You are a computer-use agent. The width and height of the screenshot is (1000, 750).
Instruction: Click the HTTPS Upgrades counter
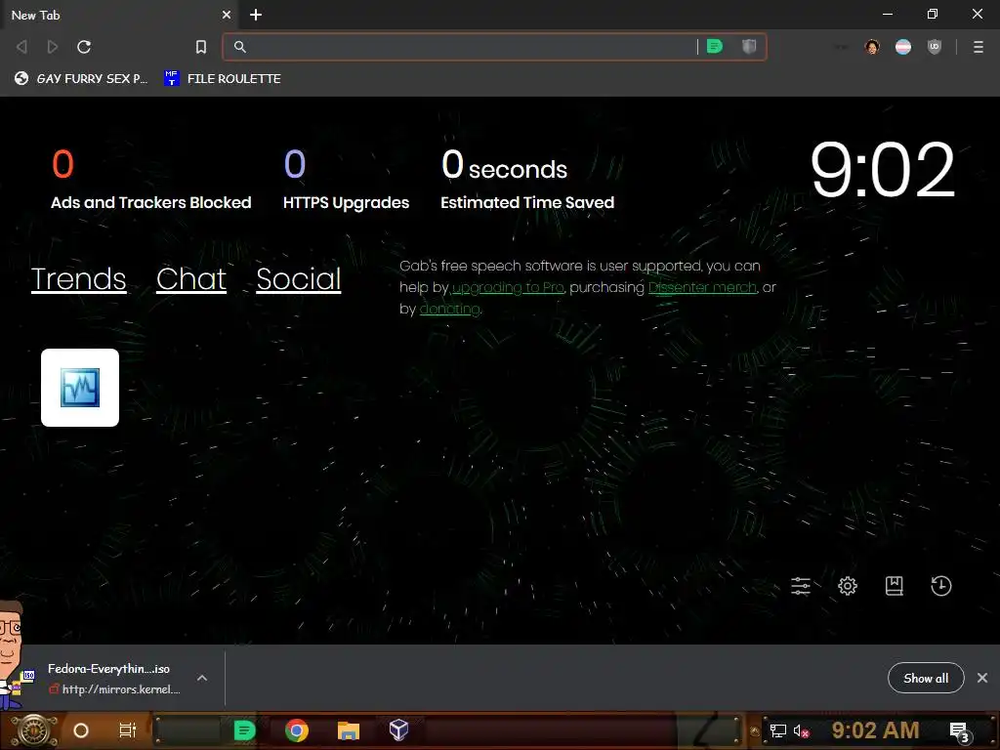coord(346,180)
